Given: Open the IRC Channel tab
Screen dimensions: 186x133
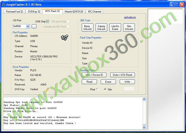Looking at the screenshot, I should (95, 11).
